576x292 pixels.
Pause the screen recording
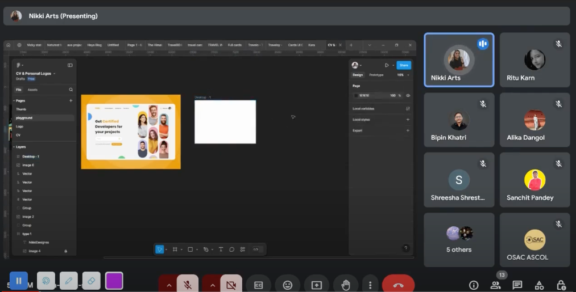19,281
